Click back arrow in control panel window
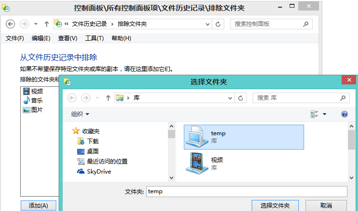 tap(10, 24)
